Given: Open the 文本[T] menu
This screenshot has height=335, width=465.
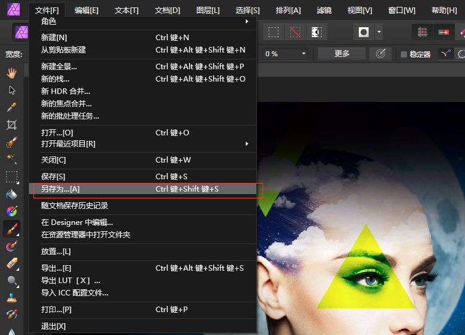Looking at the screenshot, I should coord(127,11).
